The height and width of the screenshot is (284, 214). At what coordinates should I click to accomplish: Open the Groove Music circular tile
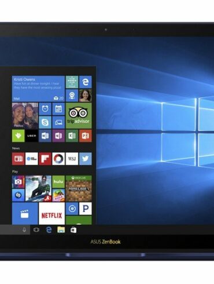coord(72,209)
